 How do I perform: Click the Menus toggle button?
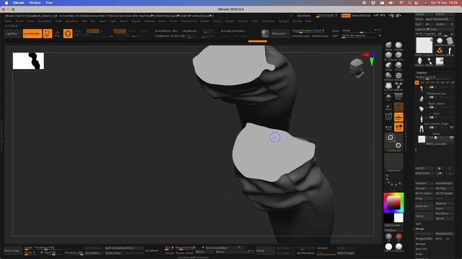point(346,16)
